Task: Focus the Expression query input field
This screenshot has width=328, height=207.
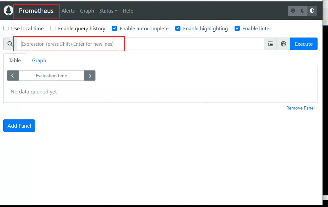Action: point(140,44)
